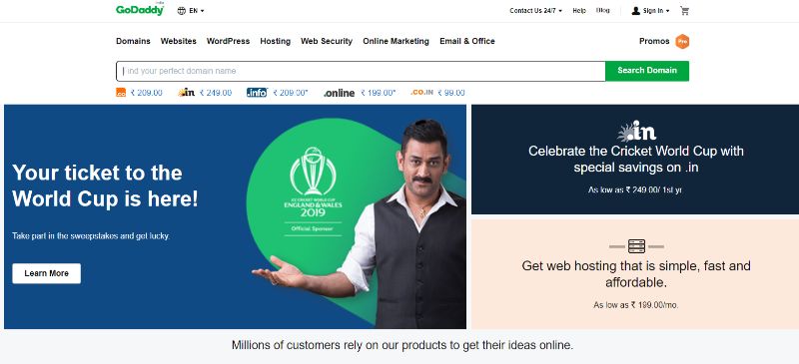Click the server hosting icon in the promo
The image size is (799, 364).
tap(636, 246)
